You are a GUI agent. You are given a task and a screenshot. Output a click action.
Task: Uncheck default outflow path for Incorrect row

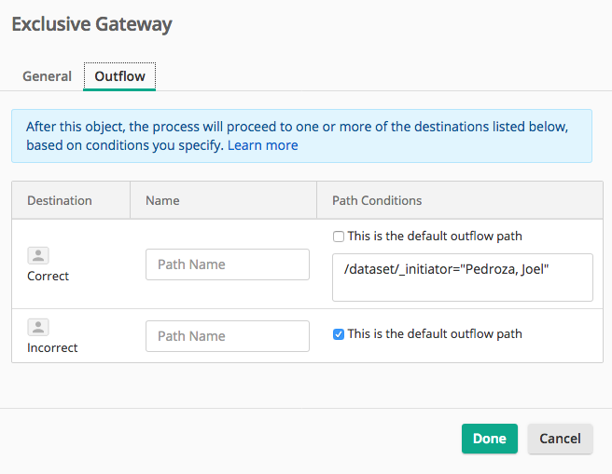[x=339, y=334]
